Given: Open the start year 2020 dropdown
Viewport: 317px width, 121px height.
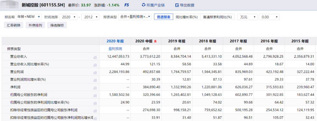Looking at the screenshot, I should tap(68, 17).
